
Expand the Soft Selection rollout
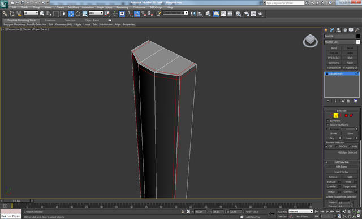pyautogui.click(x=342, y=162)
